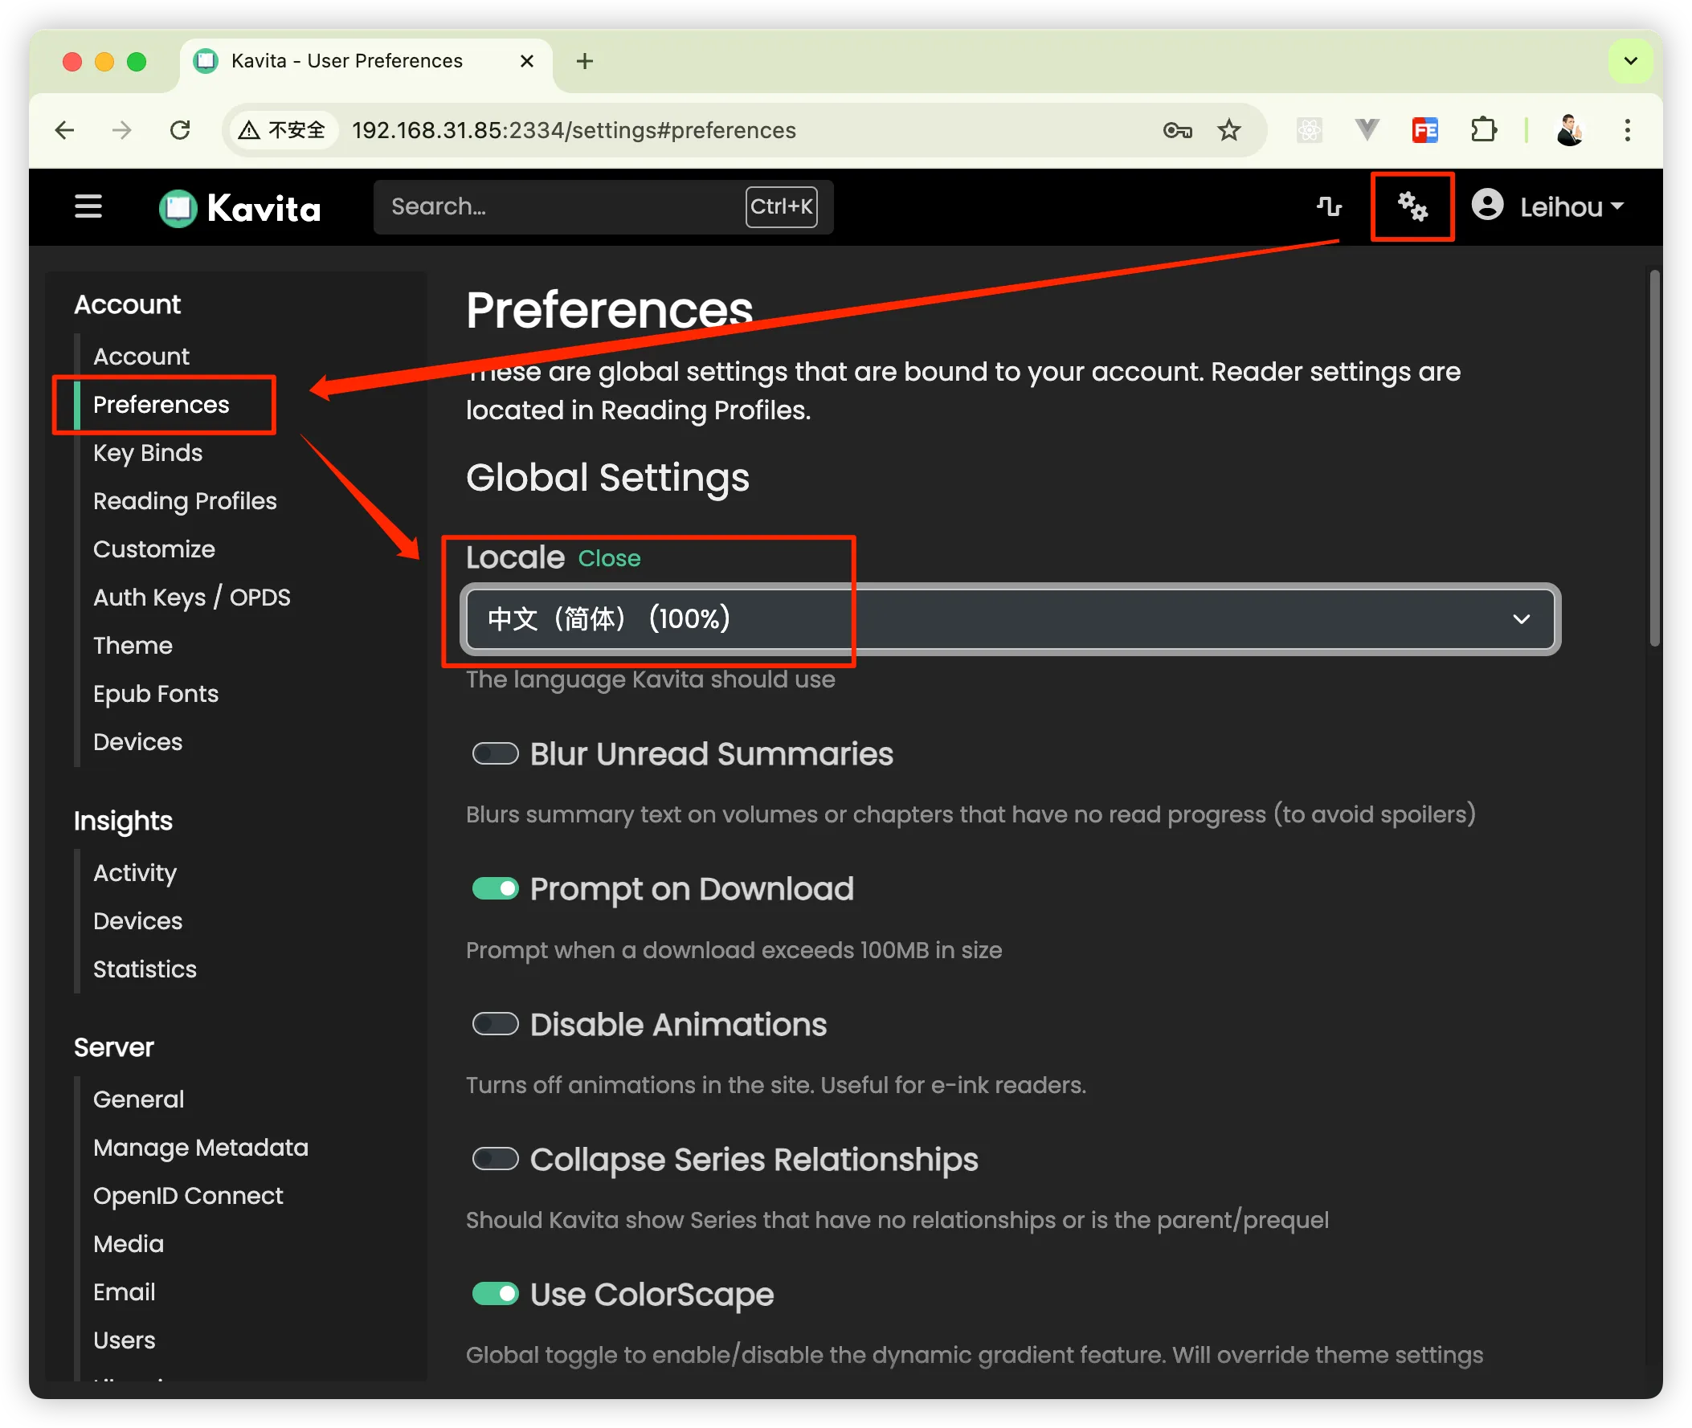This screenshot has width=1692, height=1428.
Task: Toggle Blur Unread Summaries switch
Action: click(496, 753)
